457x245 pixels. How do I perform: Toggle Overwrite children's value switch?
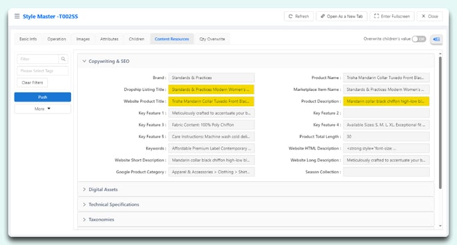click(419, 39)
